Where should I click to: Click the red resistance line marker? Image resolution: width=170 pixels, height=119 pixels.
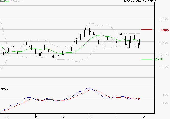click(x=146, y=29)
